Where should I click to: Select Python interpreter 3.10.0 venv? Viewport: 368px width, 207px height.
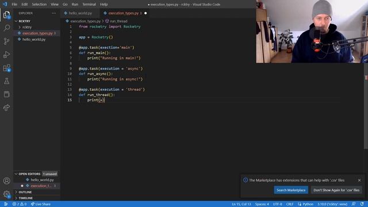click(332, 204)
